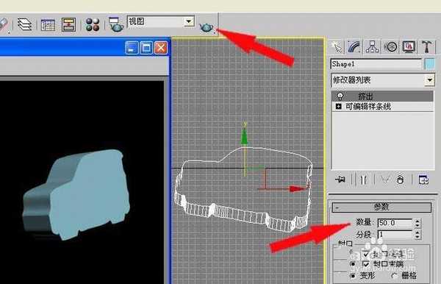Switch to the Motion panel wheel tab
The height and width of the screenshot is (284, 441).
(x=391, y=47)
